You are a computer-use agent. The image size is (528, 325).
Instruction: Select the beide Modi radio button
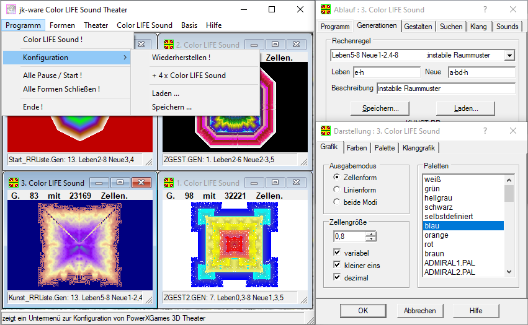point(336,202)
